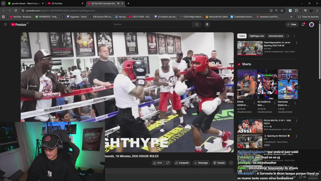
Task: Click the Compartir share button
Action: tap(182, 163)
